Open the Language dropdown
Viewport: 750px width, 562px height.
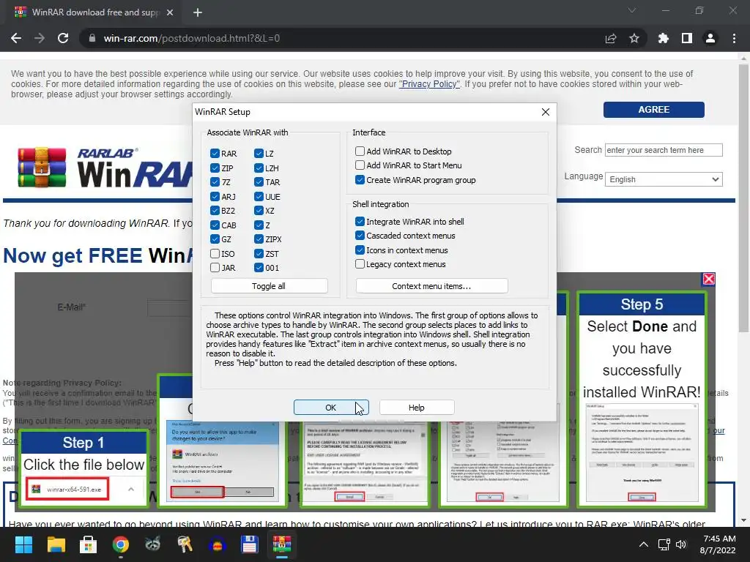click(x=664, y=179)
